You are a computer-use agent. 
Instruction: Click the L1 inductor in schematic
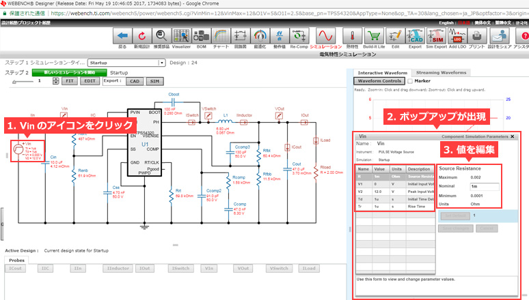point(226,121)
